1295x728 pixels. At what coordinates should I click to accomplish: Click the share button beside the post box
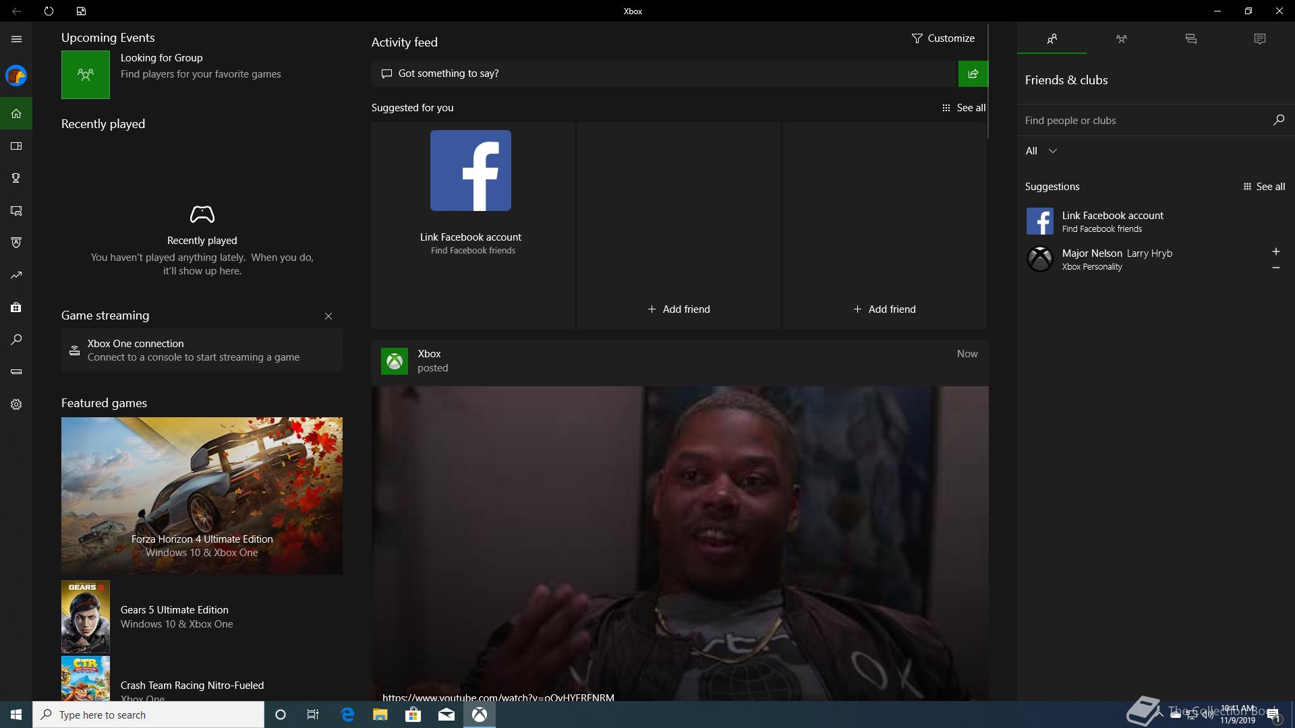(973, 73)
